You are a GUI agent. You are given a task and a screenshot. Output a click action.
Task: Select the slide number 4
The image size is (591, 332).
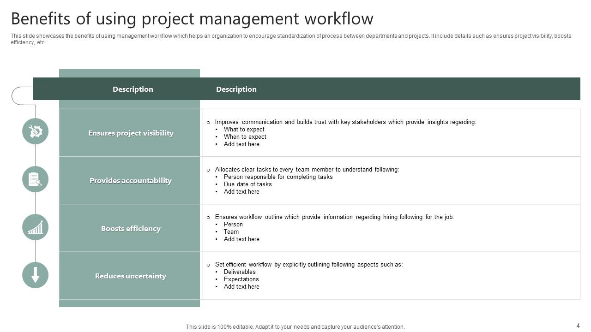point(578,326)
